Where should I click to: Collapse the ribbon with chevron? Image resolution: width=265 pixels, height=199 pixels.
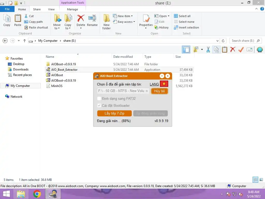[256, 9]
